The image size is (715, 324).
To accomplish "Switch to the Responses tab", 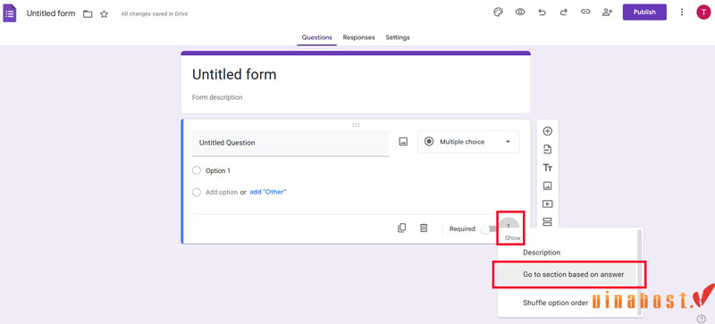I will point(359,37).
